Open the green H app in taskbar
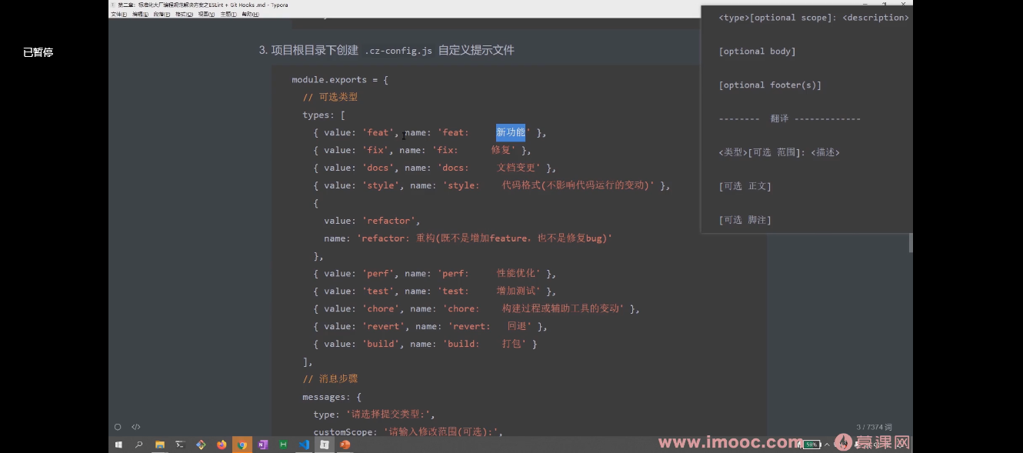This screenshot has height=453, width=1023. 283,445
